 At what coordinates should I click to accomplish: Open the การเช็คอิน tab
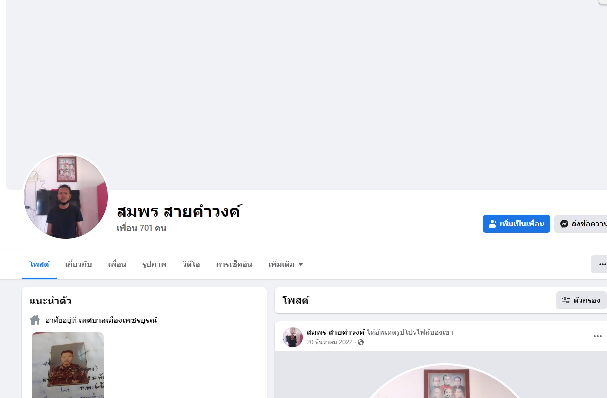coord(234,264)
